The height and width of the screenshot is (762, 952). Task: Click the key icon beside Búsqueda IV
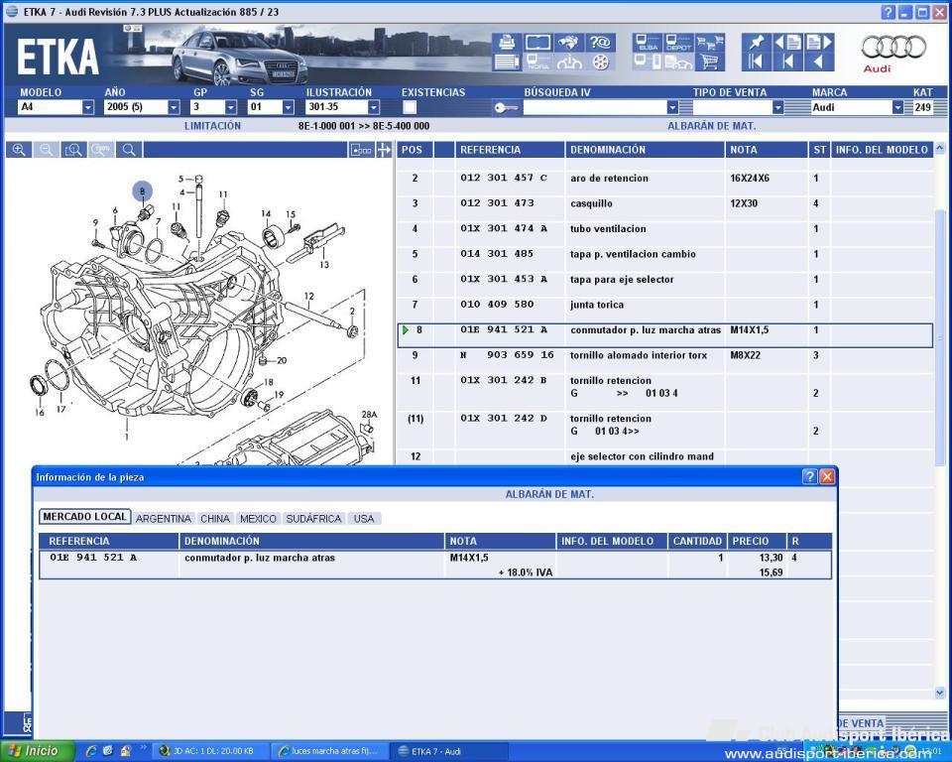pyautogui.click(x=506, y=107)
